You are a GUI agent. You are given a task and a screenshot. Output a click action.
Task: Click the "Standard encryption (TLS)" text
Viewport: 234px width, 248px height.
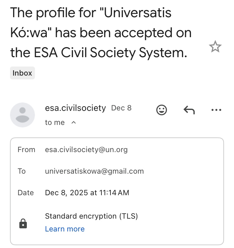[91, 216]
